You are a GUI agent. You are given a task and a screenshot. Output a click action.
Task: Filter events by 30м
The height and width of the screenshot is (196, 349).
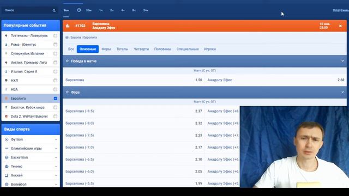click(x=88, y=10)
